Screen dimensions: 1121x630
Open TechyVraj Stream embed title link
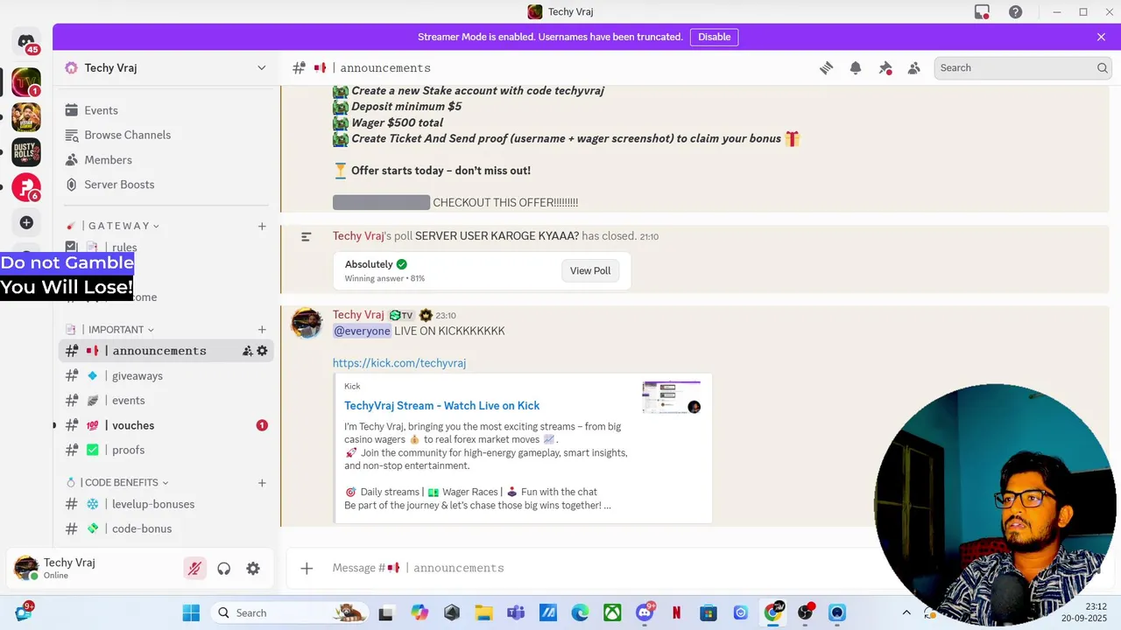tap(441, 405)
